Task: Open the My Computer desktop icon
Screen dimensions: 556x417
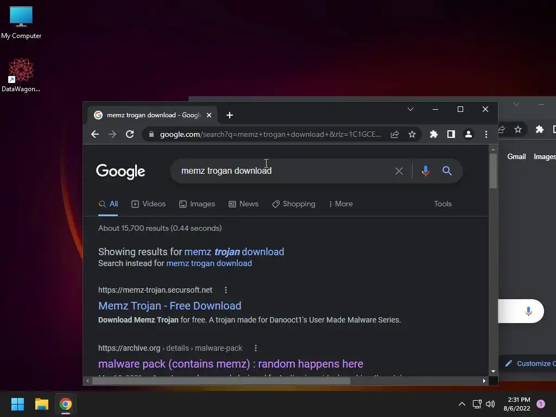Action: (x=21, y=22)
